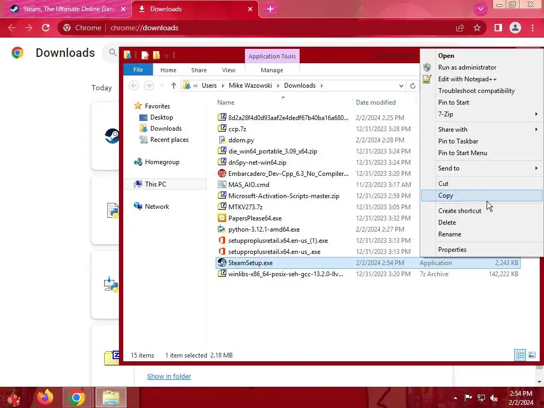This screenshot has width=544, height=408.
Task: Open Chrome side panel icon
Action: 498,28
